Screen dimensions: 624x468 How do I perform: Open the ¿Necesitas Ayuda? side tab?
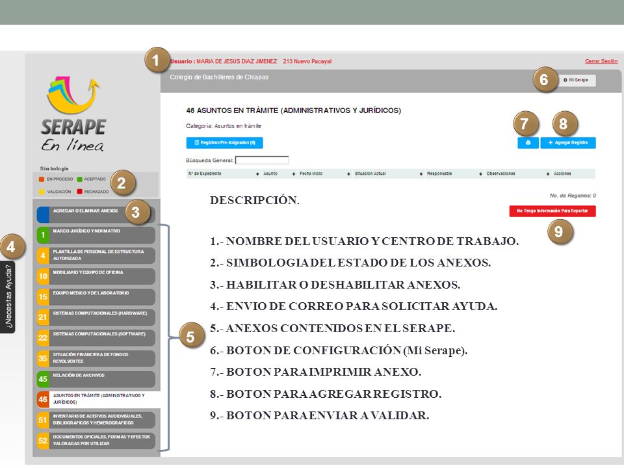(8, 297)
